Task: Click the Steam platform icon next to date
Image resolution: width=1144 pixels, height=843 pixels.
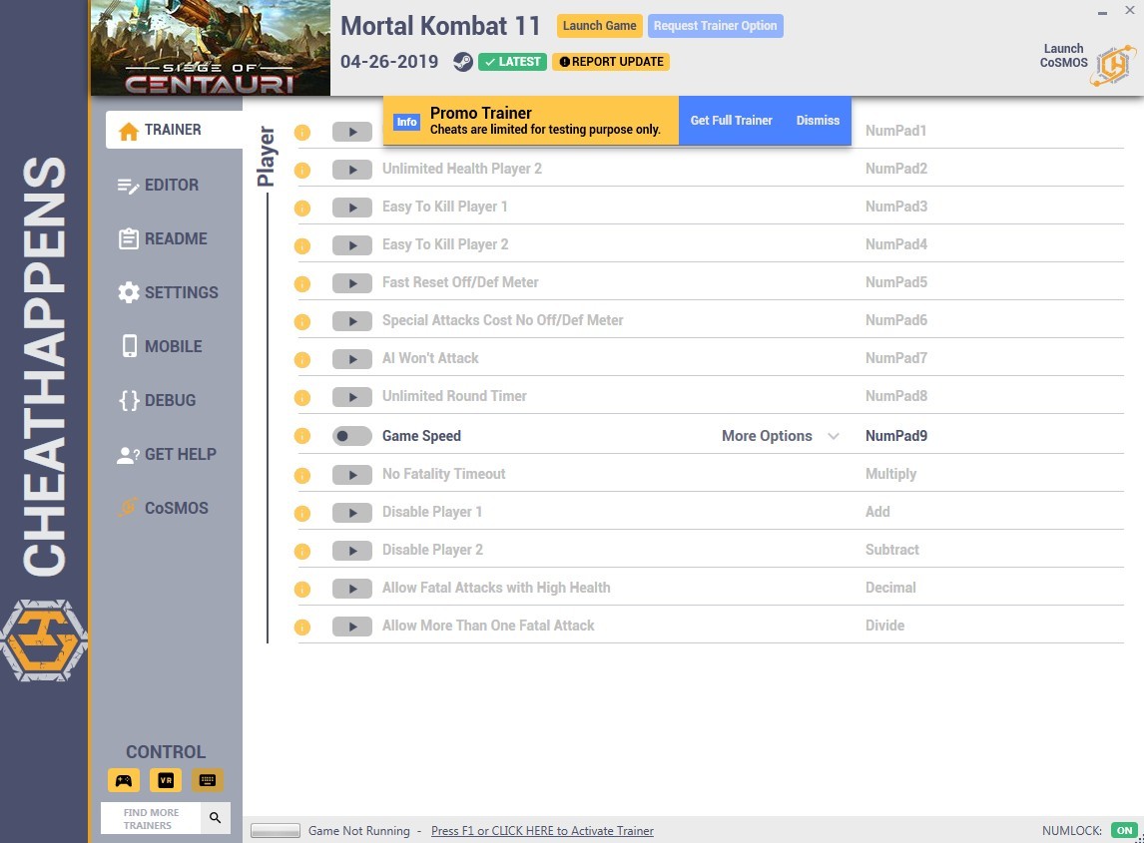Action: pos(462,62)
